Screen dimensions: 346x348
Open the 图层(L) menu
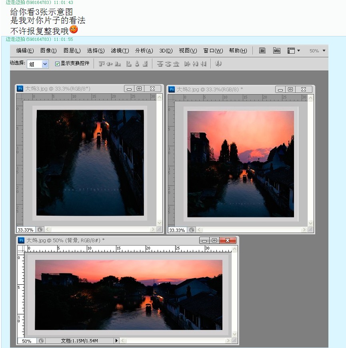tap(72, 51)
